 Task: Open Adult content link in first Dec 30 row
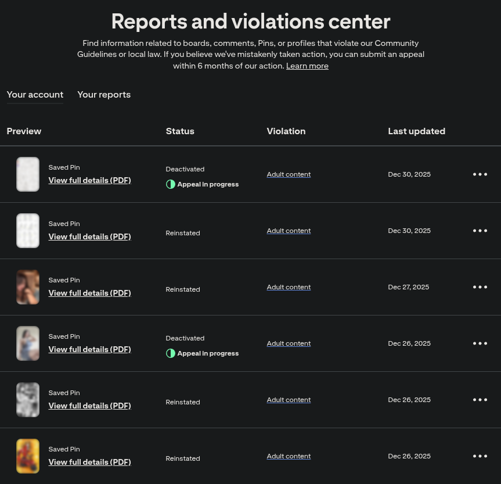289,174
